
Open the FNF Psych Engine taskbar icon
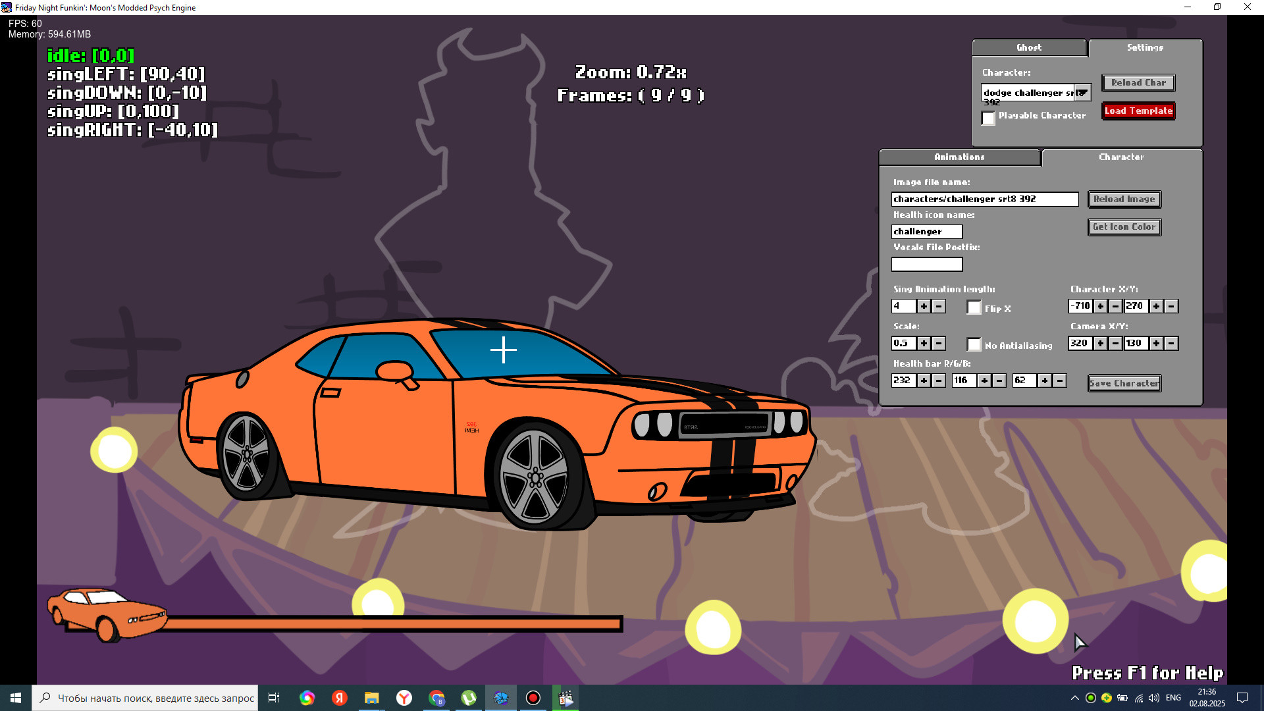tap(501, 698)
